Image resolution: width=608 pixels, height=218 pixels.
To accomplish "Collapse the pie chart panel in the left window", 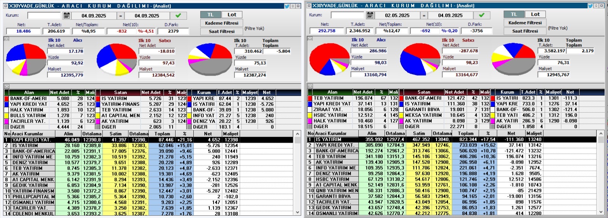I will (x=6, y=39).
